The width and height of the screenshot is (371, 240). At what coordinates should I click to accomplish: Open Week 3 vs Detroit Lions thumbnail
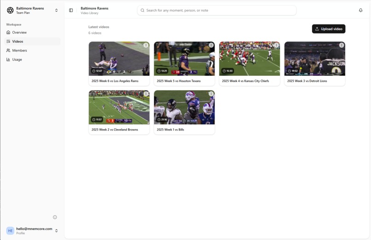coord(315,59)
